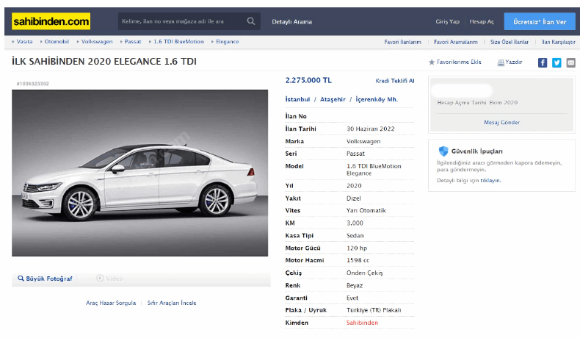Click the search magnifier icon
This screenshot has width=580, height=338.
(251, 21)
